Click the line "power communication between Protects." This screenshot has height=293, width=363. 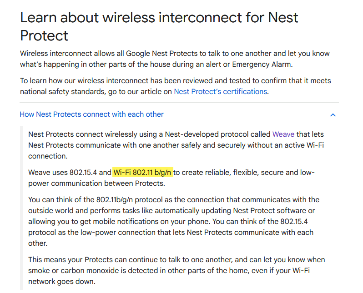click(96, 184)
